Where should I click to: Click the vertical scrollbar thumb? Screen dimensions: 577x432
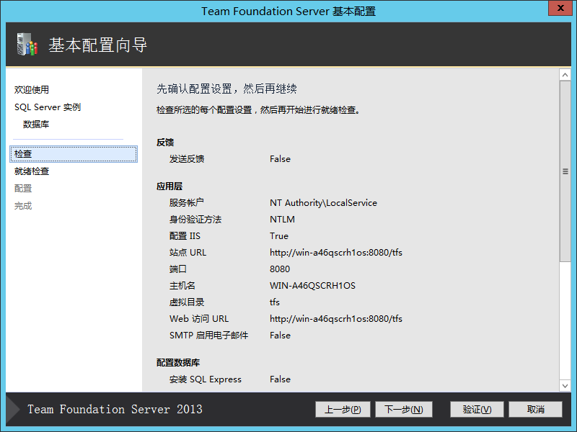[565, 171]
